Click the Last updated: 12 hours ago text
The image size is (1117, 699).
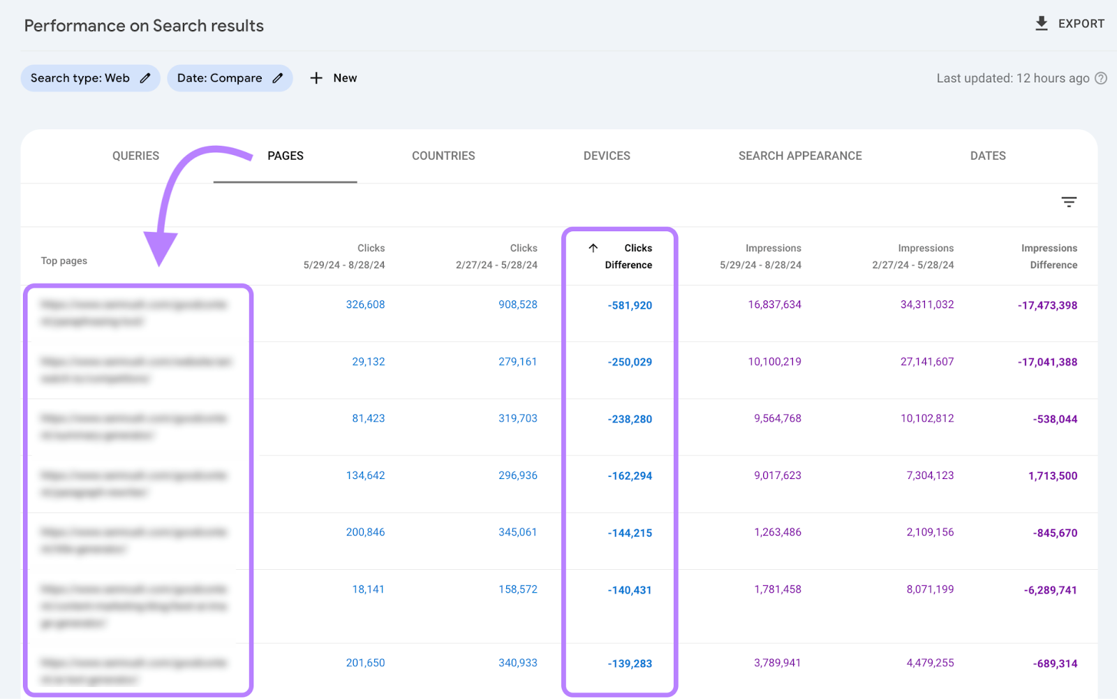[1013, 78]
